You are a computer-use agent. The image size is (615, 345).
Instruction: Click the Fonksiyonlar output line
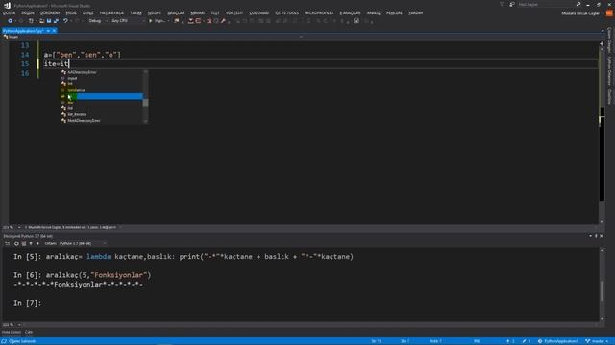click(78, 285)
